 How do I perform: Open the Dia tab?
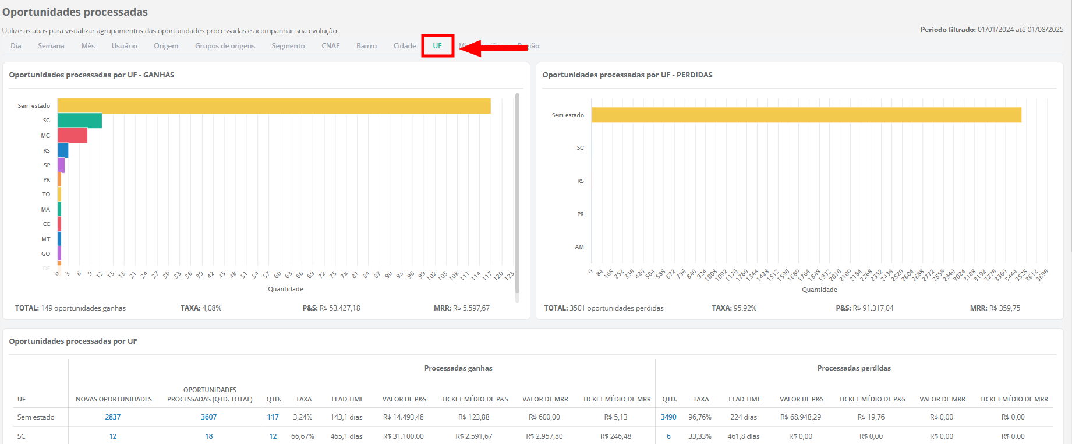[x=16, y=46]
